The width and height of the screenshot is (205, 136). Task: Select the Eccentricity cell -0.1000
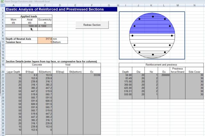(x=45, y=26)
